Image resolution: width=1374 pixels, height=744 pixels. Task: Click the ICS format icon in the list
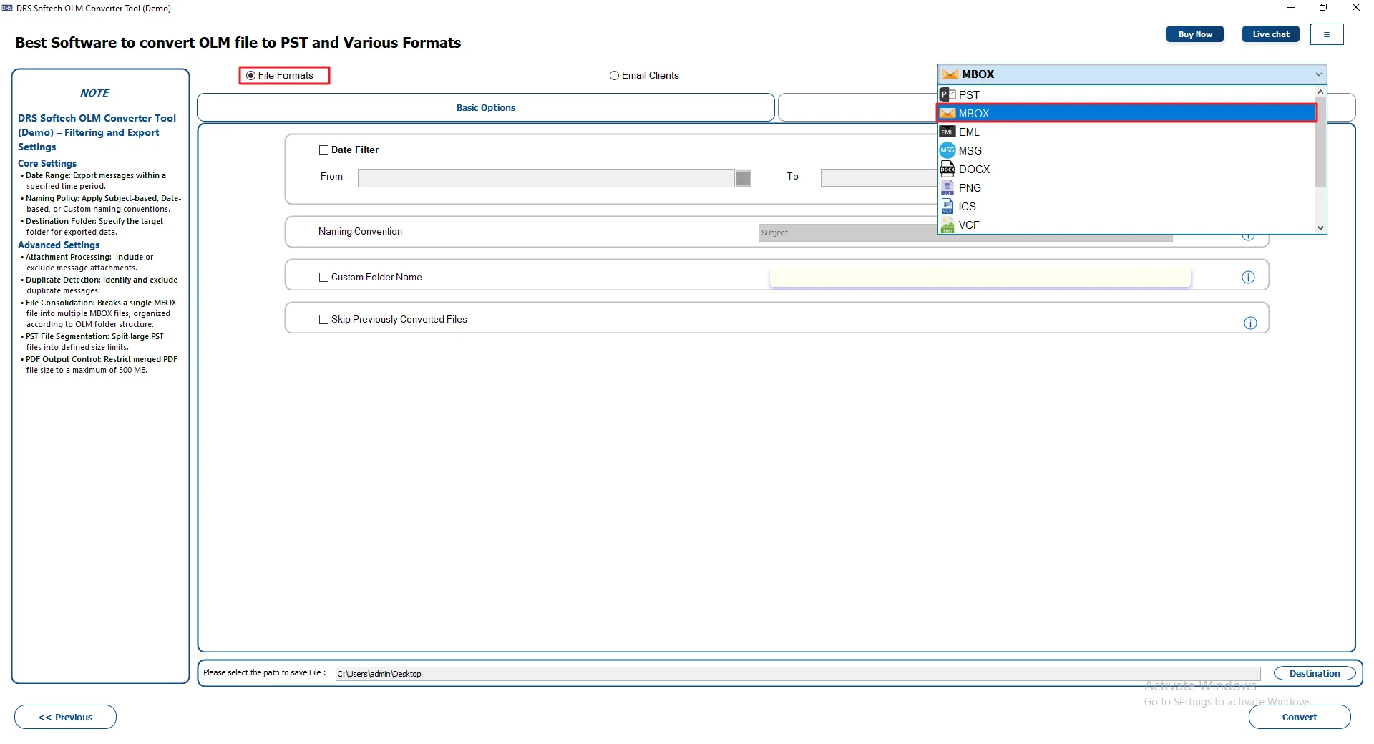coord(947,206)
